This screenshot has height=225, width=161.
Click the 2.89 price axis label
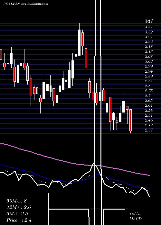[149, 76]
